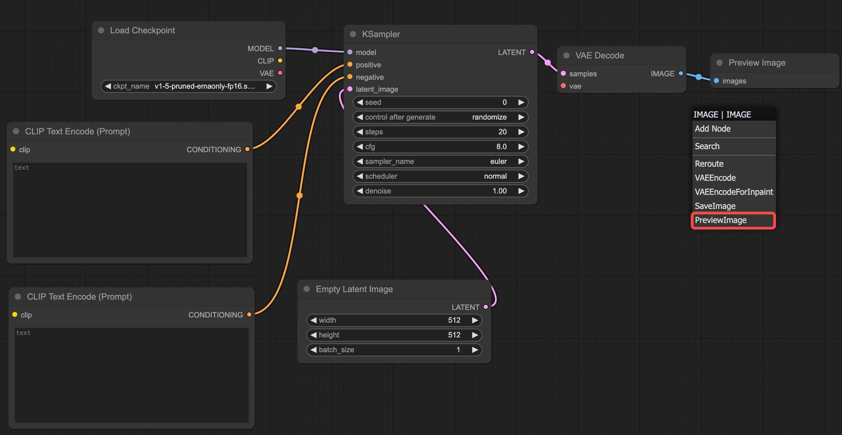
Task: Click the samples input socket on VAE Decode
Action: pyautogui.click(x=563, y=74)
